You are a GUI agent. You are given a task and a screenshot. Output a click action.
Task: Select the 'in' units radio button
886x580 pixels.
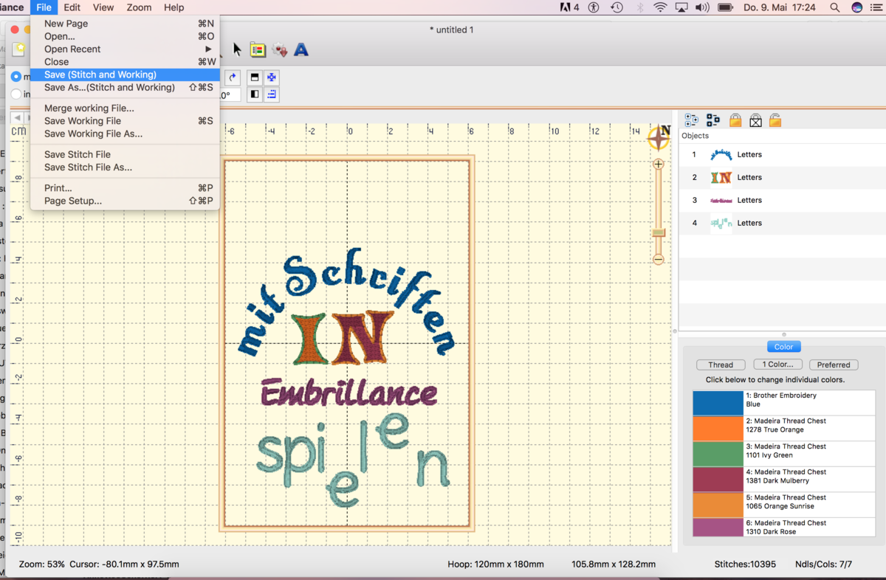coord(16,94)
